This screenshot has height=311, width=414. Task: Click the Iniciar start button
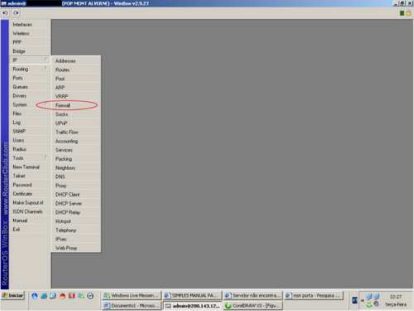pos(13,296)
